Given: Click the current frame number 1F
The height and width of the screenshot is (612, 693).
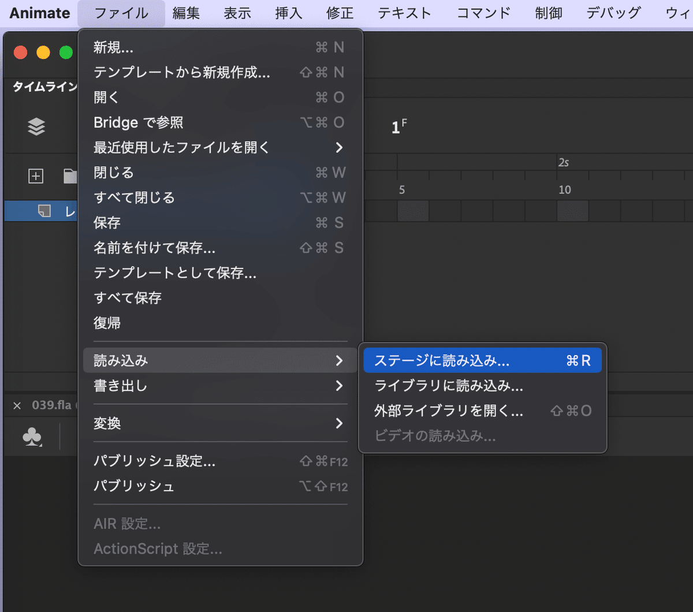Looking at the screenshot, I should coord(399,126).
